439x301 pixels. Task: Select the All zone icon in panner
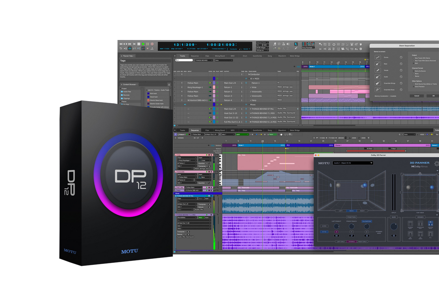pyautogui.click(x=431, y=234)
